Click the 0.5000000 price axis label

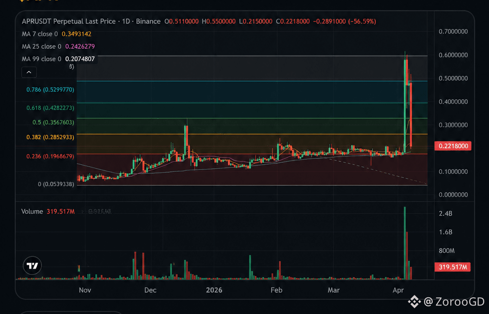[x=453, y=78]
